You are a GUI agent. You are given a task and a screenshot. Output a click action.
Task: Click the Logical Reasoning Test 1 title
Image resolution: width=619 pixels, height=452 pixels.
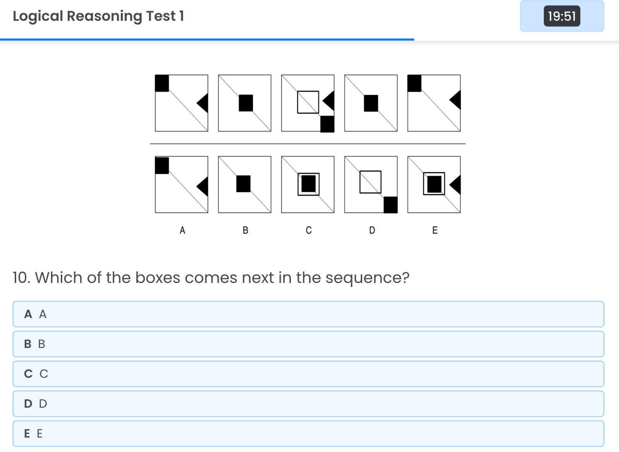coord(98,16)
